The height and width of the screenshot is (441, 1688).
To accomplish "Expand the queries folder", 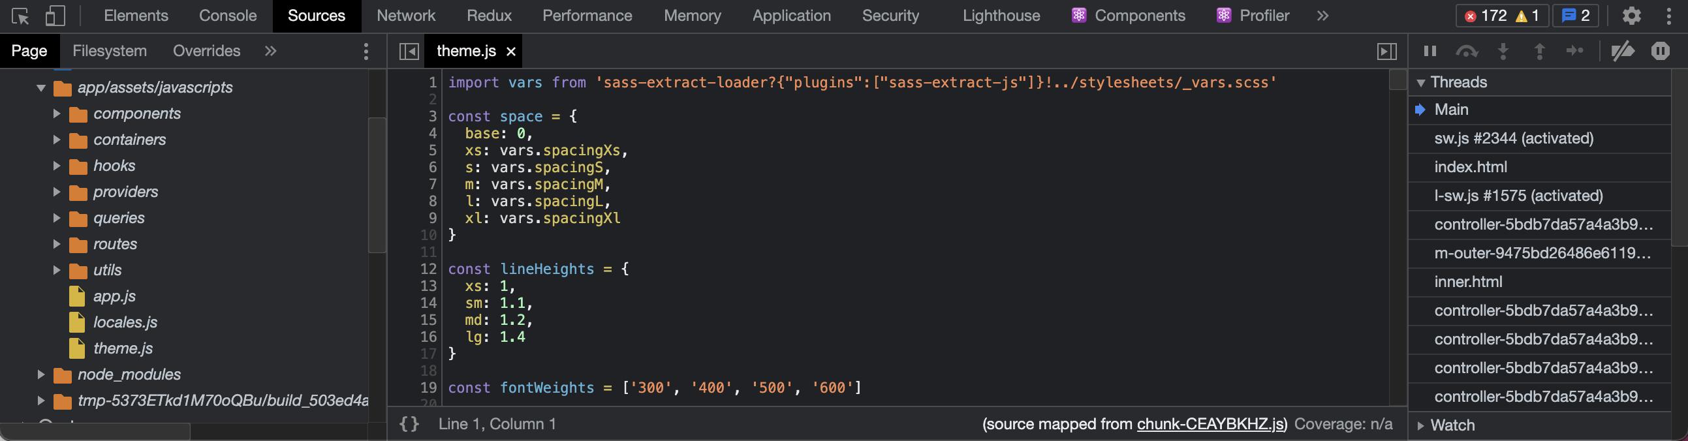I will coord(56,217).
